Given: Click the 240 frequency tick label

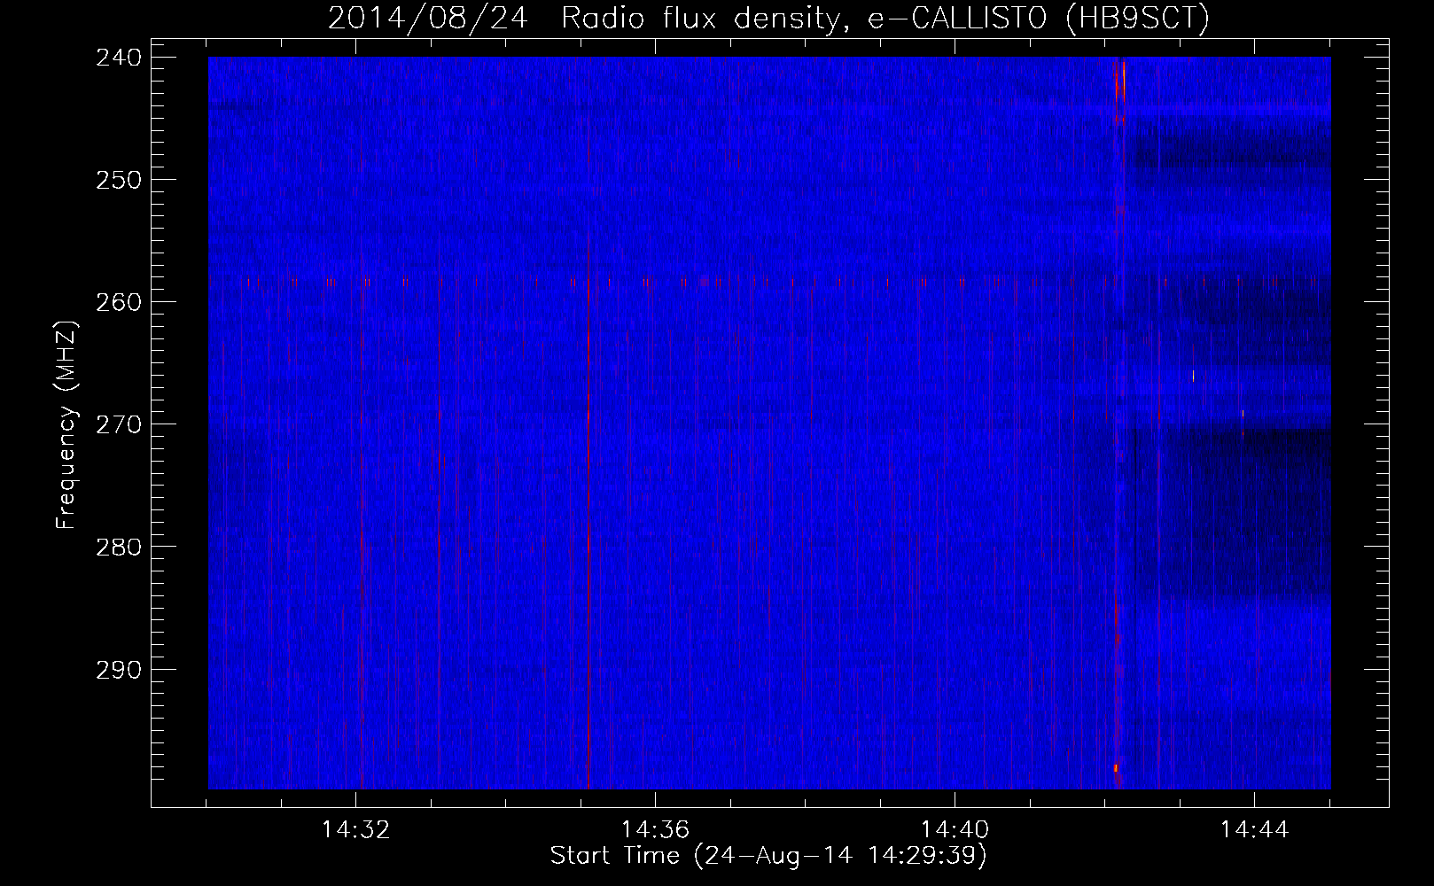Looking at the screenshot, I should coord(118,57).
